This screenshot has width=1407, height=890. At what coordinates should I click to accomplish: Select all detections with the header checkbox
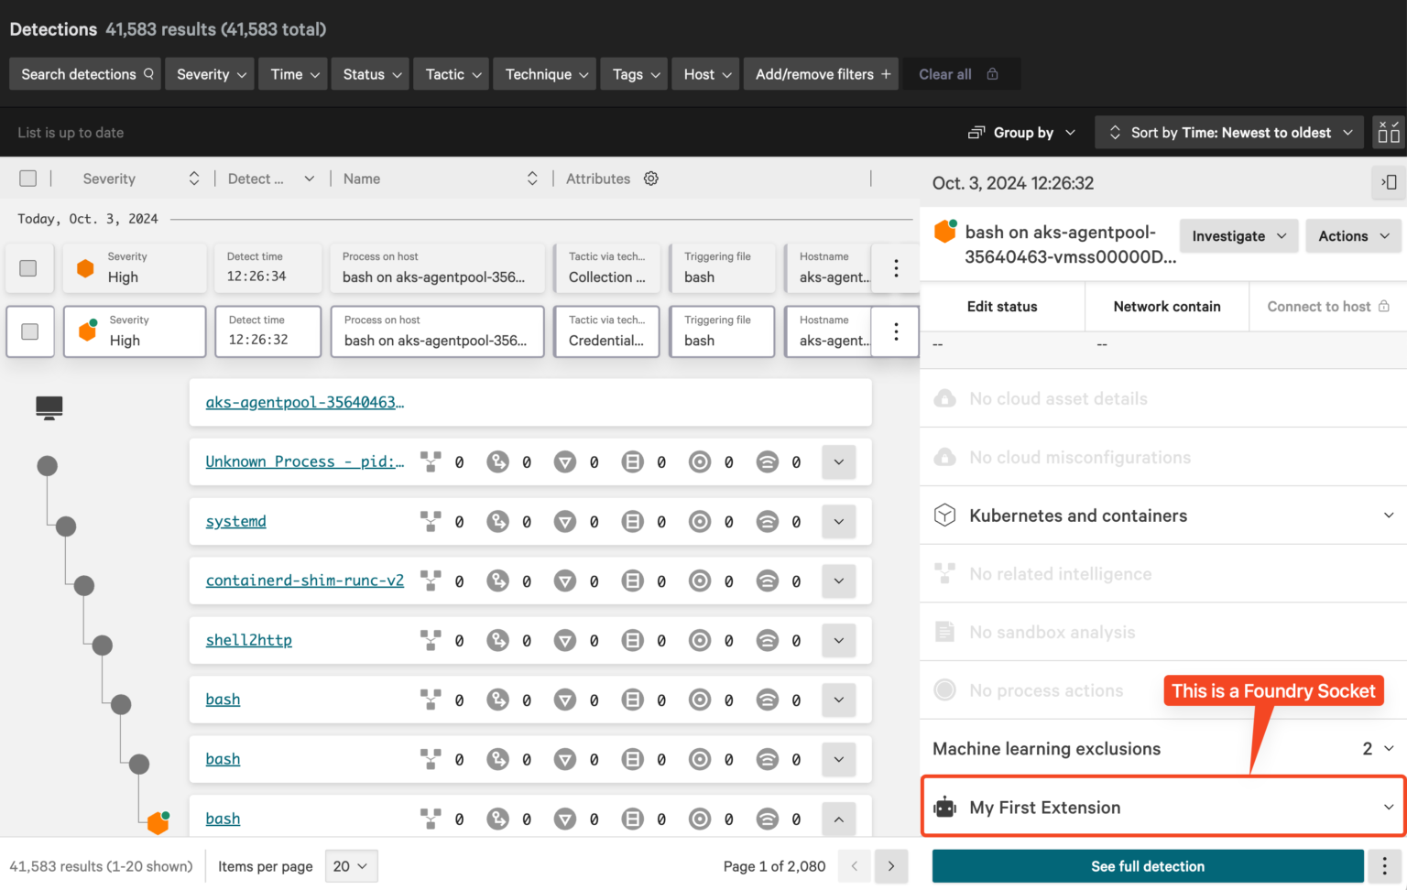pos(27,178)
